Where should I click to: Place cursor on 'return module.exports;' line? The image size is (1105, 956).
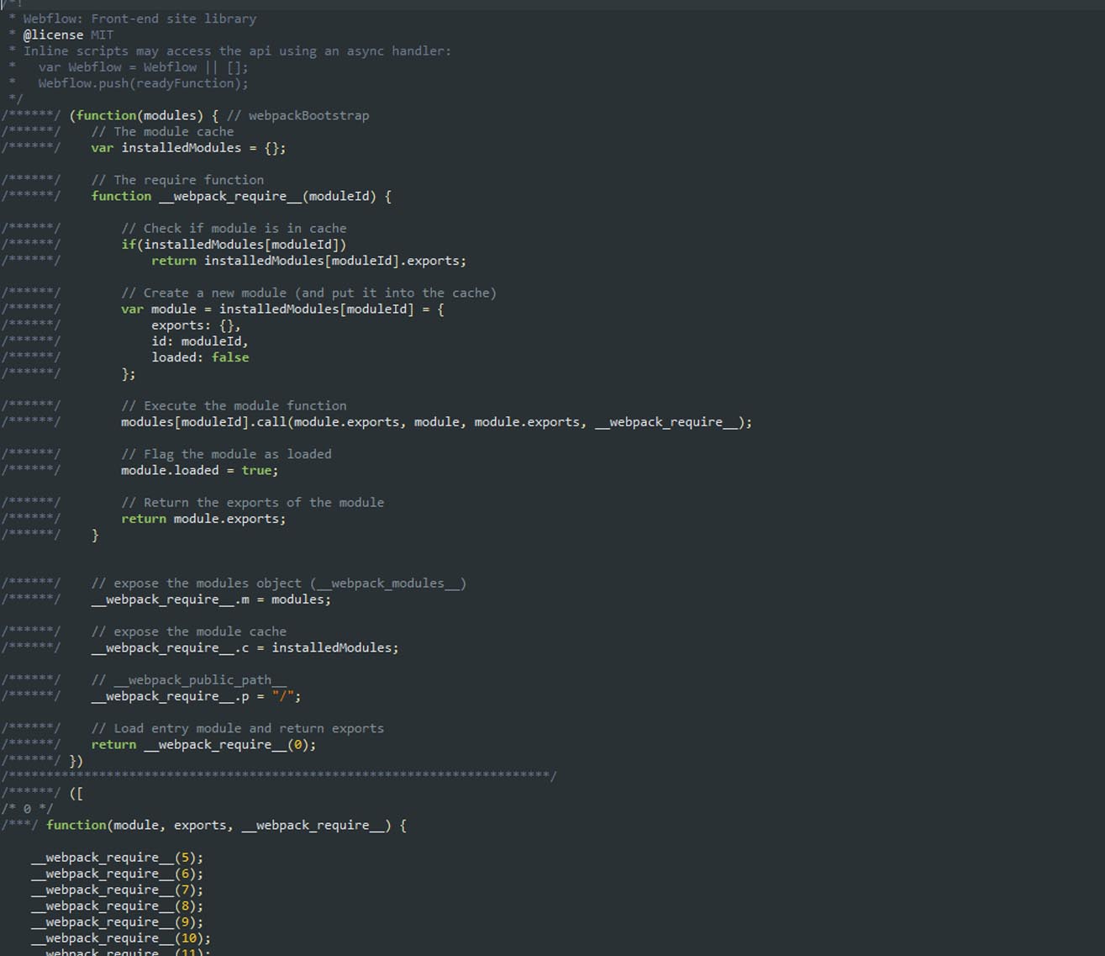(203, 519)
